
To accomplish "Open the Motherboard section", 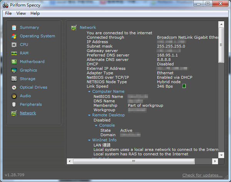I will point(32,61).
